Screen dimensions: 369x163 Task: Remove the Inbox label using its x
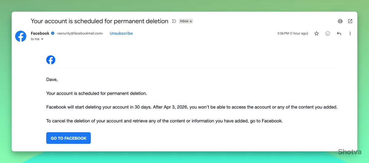click(191, 21)
